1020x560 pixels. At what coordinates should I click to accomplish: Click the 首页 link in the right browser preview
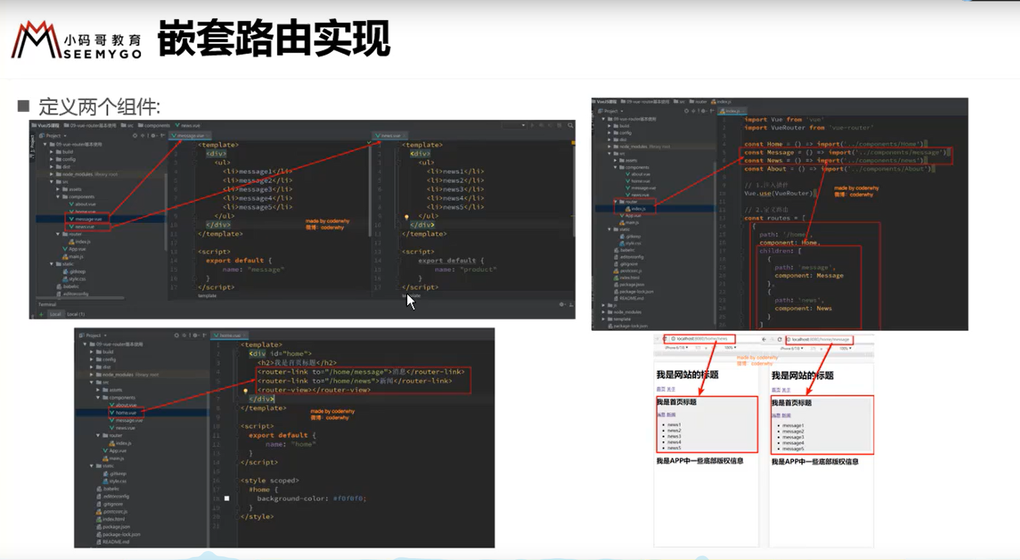[776, 390]
